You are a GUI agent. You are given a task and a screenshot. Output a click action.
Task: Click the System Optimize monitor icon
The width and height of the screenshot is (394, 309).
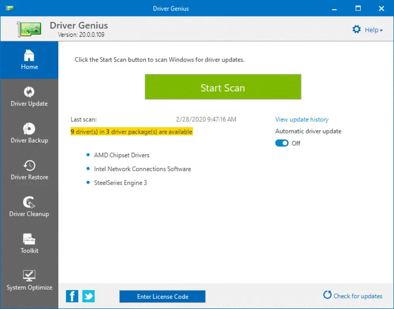click(29, 275)
